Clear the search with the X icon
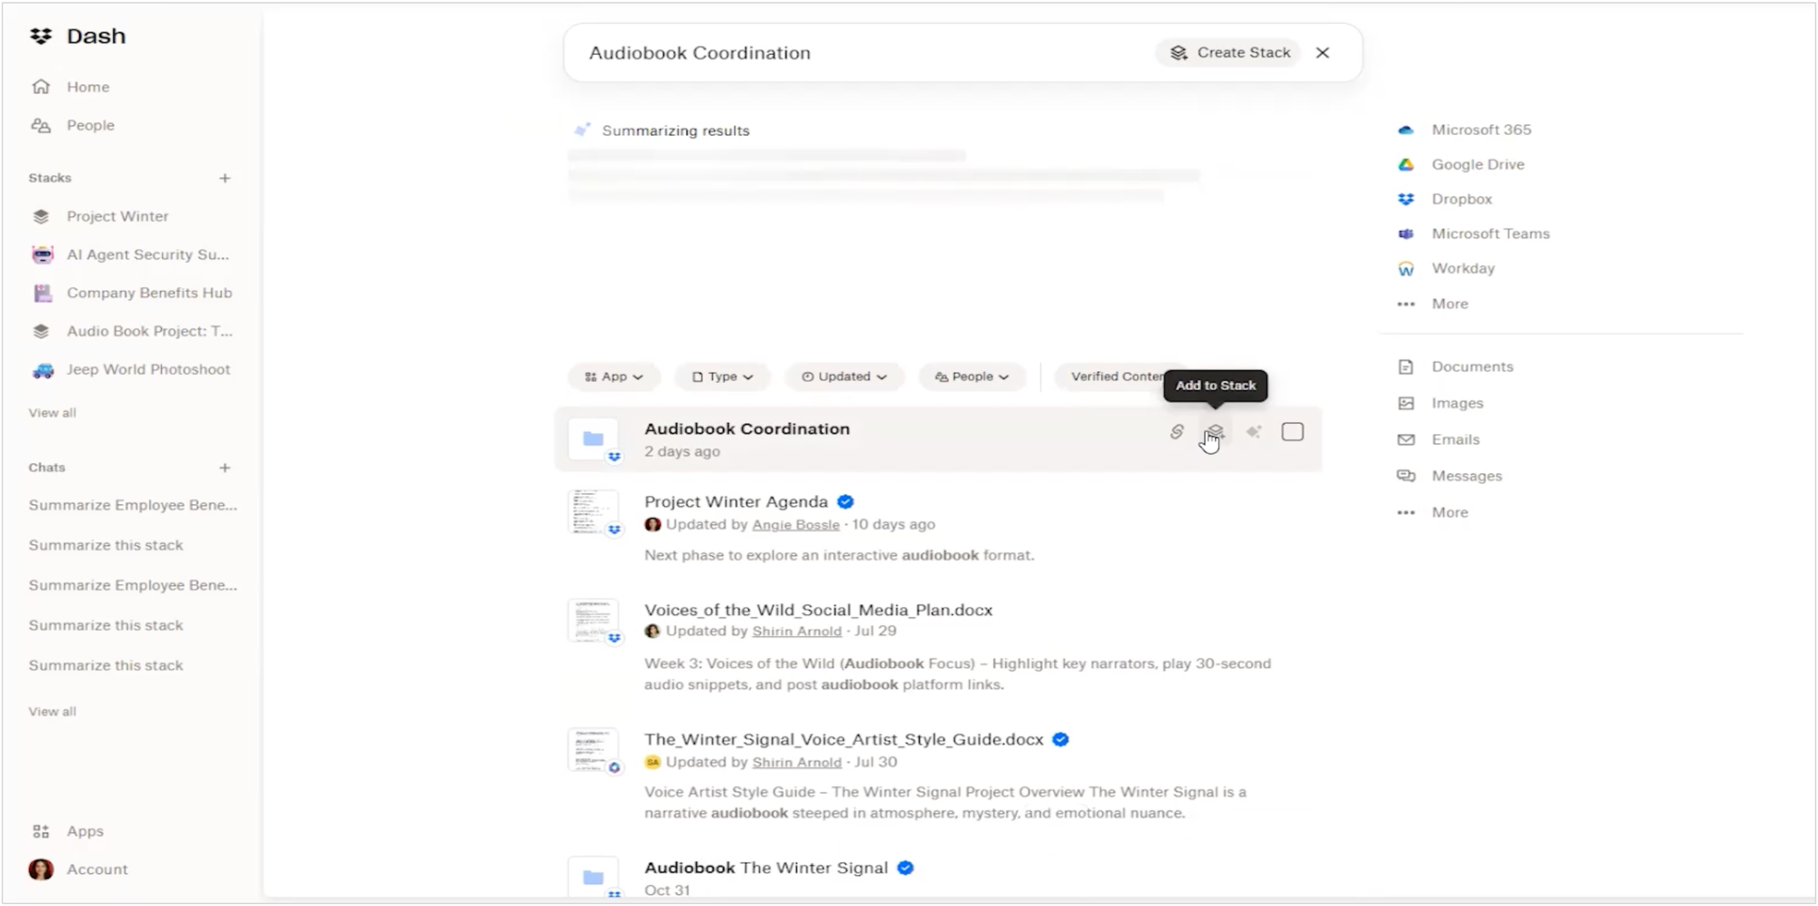Screen dimensions: 1818x906 [1322, 52]
